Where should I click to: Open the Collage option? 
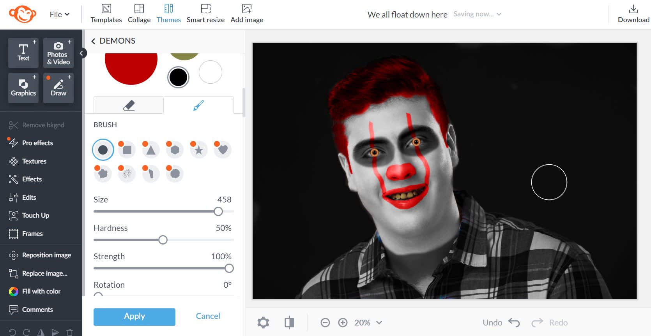[139, 14]
